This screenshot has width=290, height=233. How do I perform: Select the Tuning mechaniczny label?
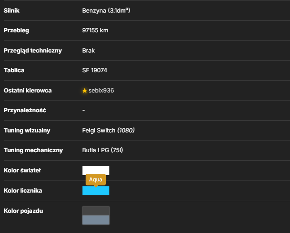pyautogui.click(x=33, y=150)
